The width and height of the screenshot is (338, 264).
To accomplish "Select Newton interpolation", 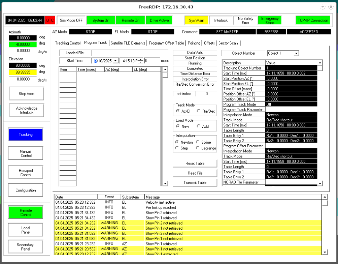I will coord(177,142).
